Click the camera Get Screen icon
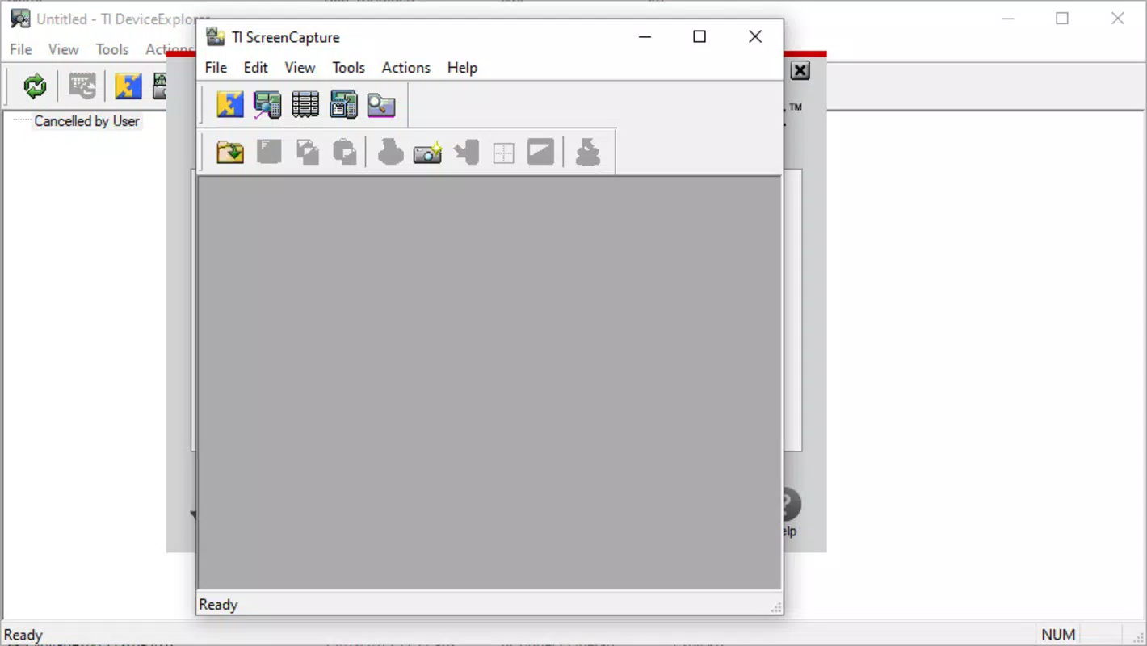Screen dimensions: 1147x646 (x=427, y=152)
